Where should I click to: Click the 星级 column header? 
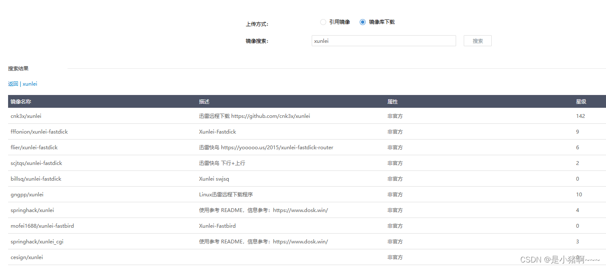[581, 102]
